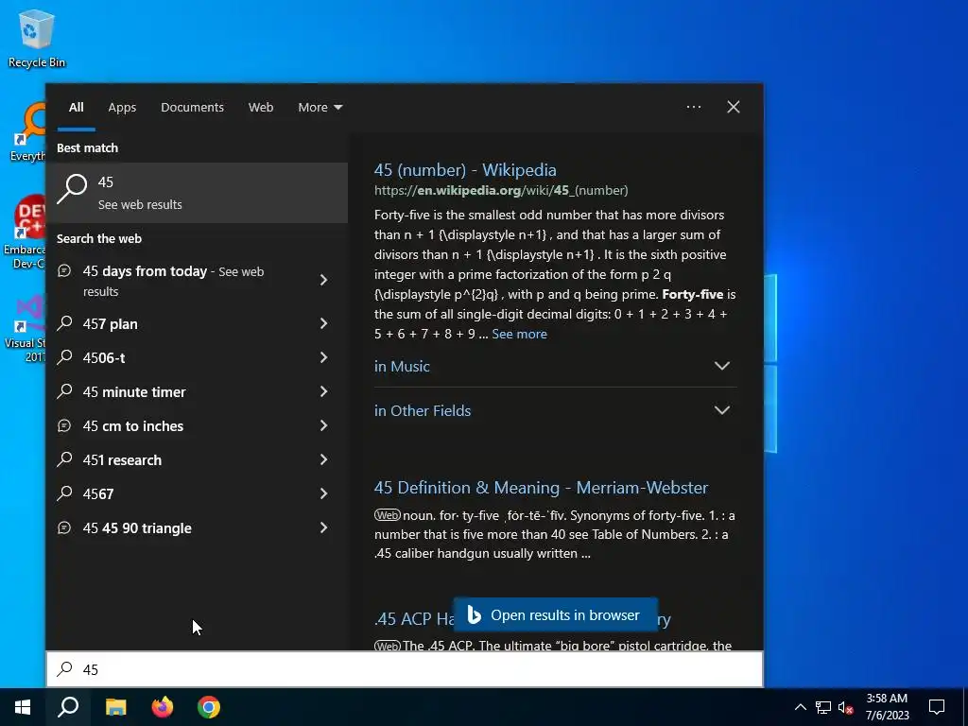This screenshot has height=726, width=968.
Task: Open the More dropdown
Action: (320, 107)
